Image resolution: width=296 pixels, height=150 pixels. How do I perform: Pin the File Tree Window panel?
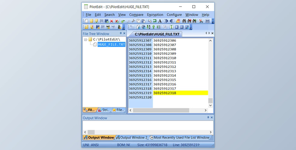(x=121, y=33)
